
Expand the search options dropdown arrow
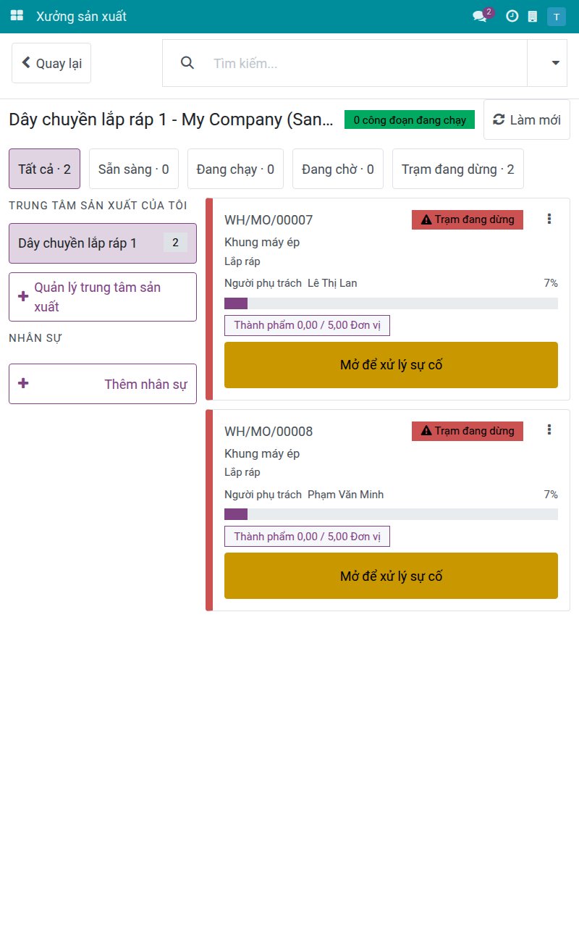pyautogui.click(x=556, y=63)
